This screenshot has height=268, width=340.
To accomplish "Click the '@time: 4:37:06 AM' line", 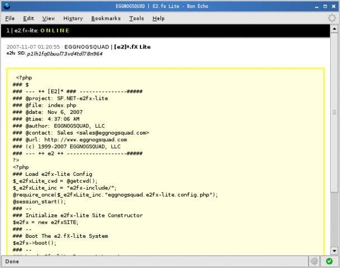I will [x=46, y=119].
